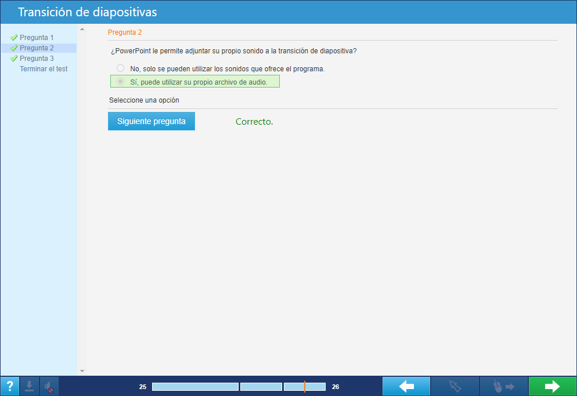
Task: Click the 'Seleccione una opción' text
Action: pos(144,100)
